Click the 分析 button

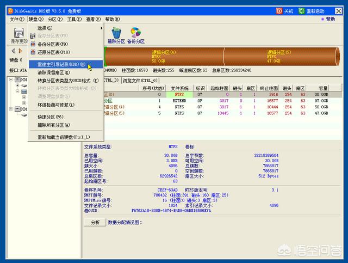point(95,222)
